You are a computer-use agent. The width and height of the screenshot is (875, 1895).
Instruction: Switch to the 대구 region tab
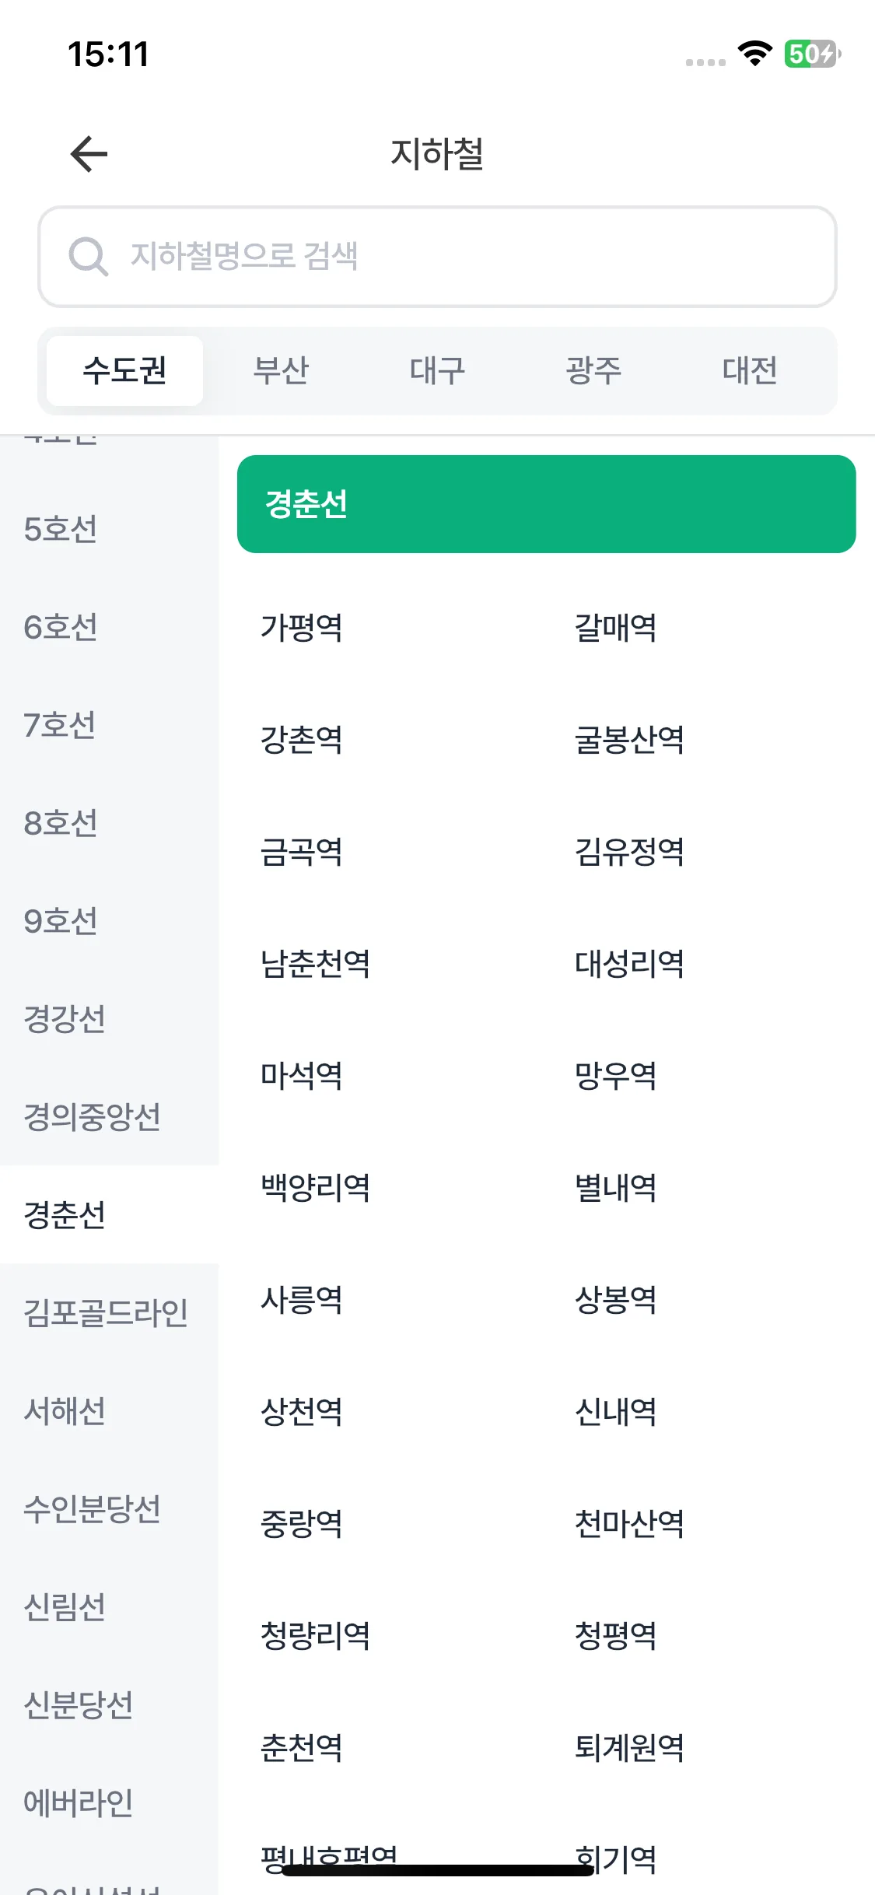click(437, 370)
